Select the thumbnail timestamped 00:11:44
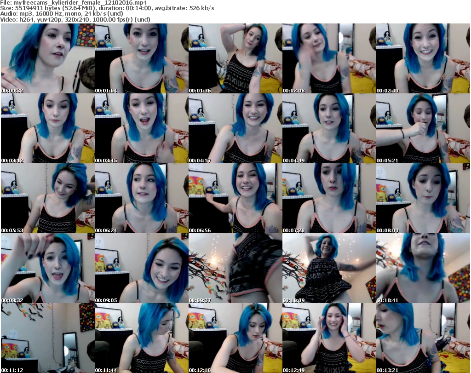This screenshot has width=471, height=373. click(x=142, y=338)
